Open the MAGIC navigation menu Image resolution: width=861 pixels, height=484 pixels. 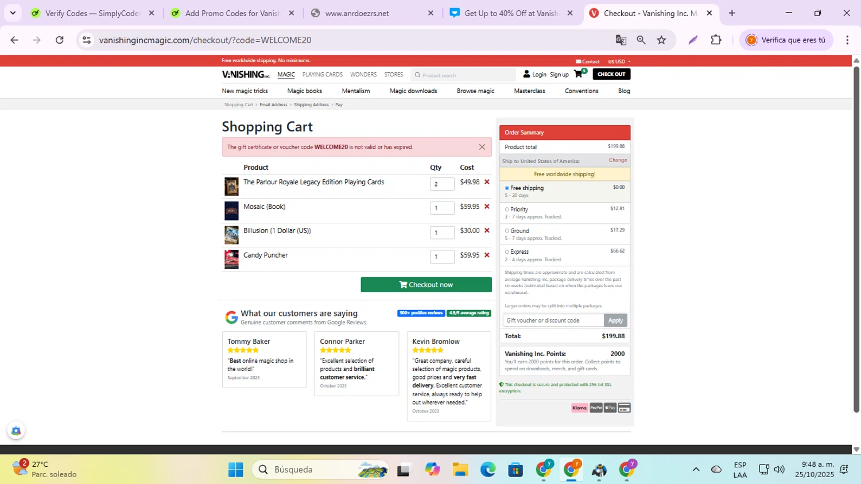(x=286, y=75)
